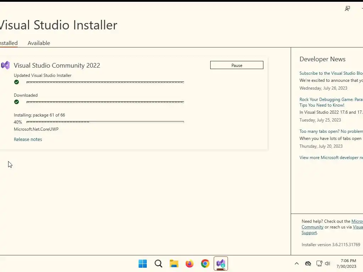
Task: Open the Community help link
Action: (312, 227)
